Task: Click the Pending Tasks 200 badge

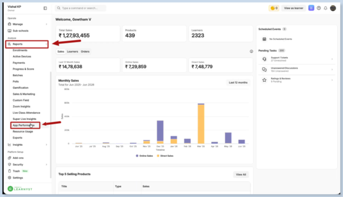Action: 281,51
